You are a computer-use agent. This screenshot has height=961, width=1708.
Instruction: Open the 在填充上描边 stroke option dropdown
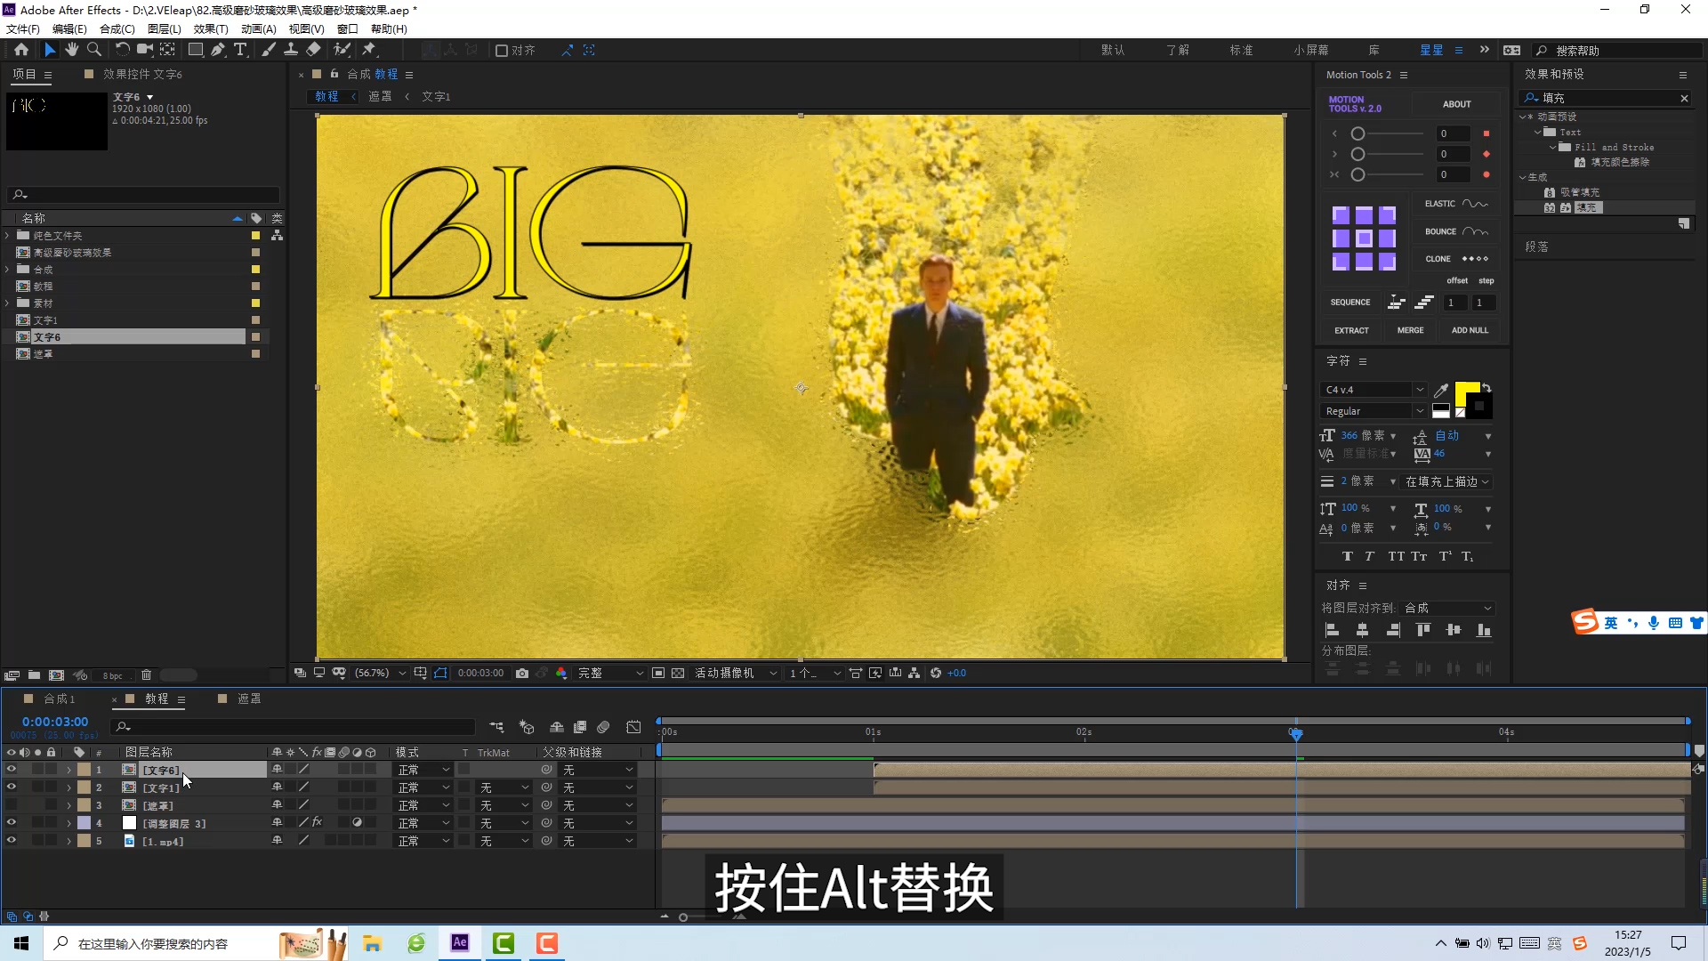pyautogui.click(x=1446, y=481)
